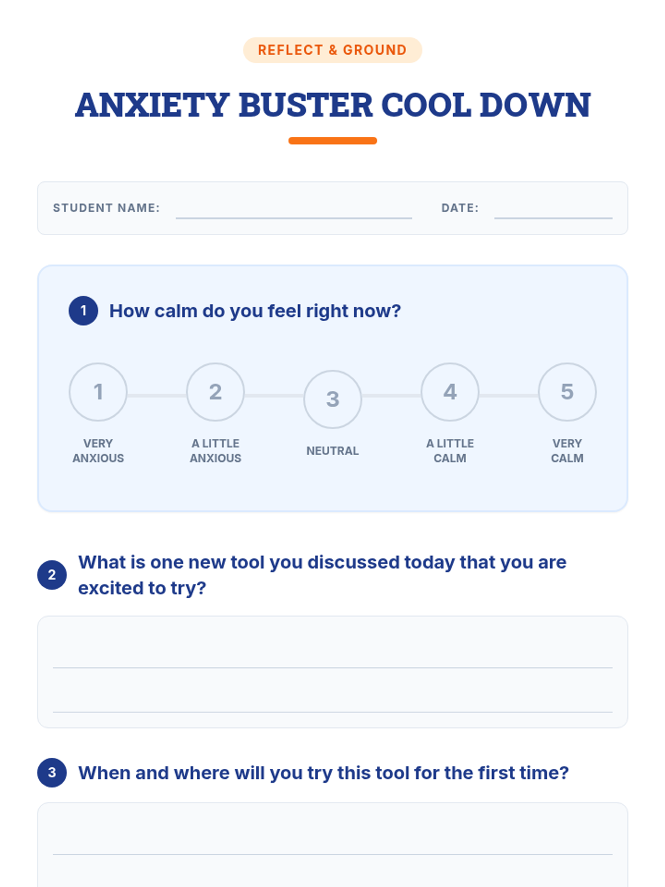Select rating 4, a little calm

[450, 392]
